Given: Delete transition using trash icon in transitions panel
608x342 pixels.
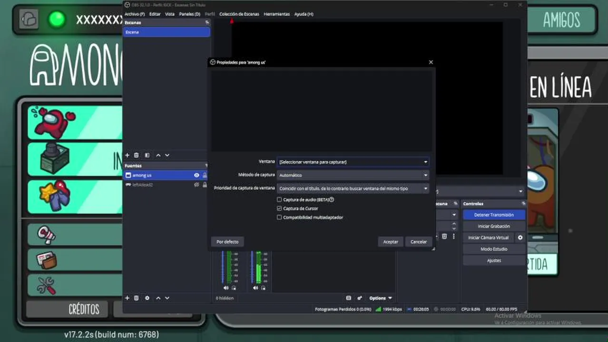Looking at the screenshot, I should 444,236.
